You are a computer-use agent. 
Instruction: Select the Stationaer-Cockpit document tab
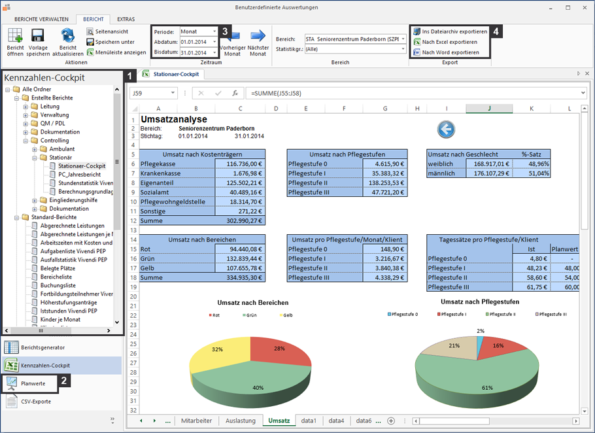click(171, 74)
